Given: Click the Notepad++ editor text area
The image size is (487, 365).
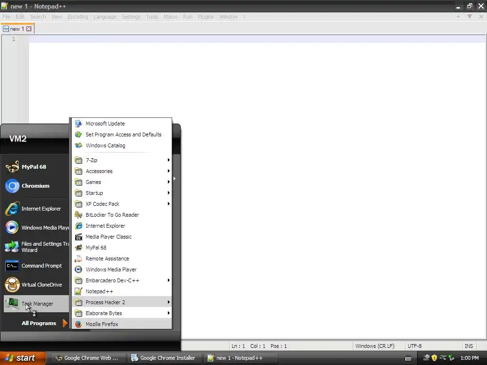Looking at the screenshot, I should [257, 186].
